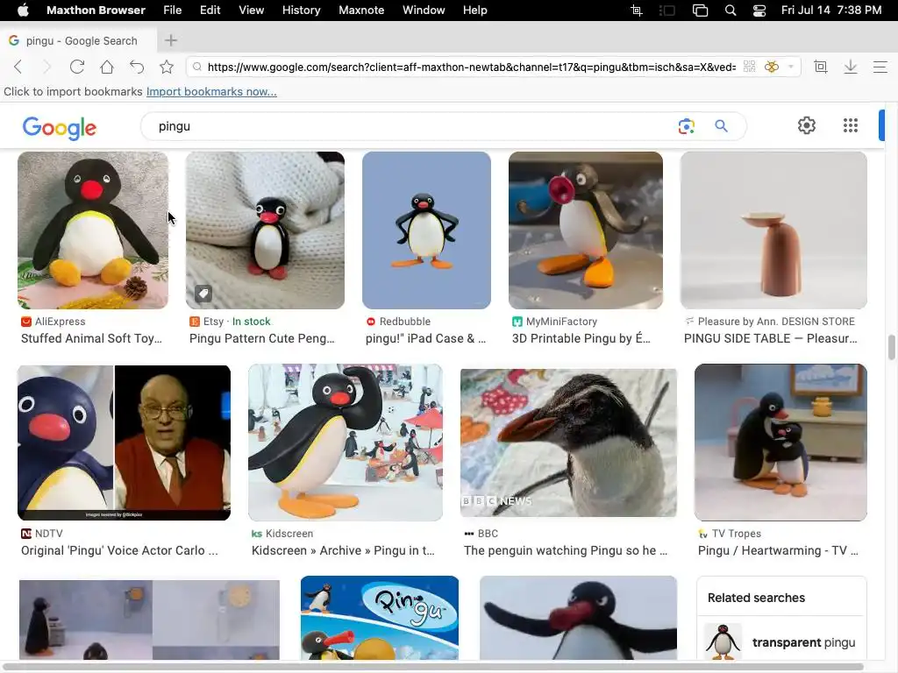Bookmark this page with the star icon
The width and height of the screenshot is (898, 673).
pos(167,67)
